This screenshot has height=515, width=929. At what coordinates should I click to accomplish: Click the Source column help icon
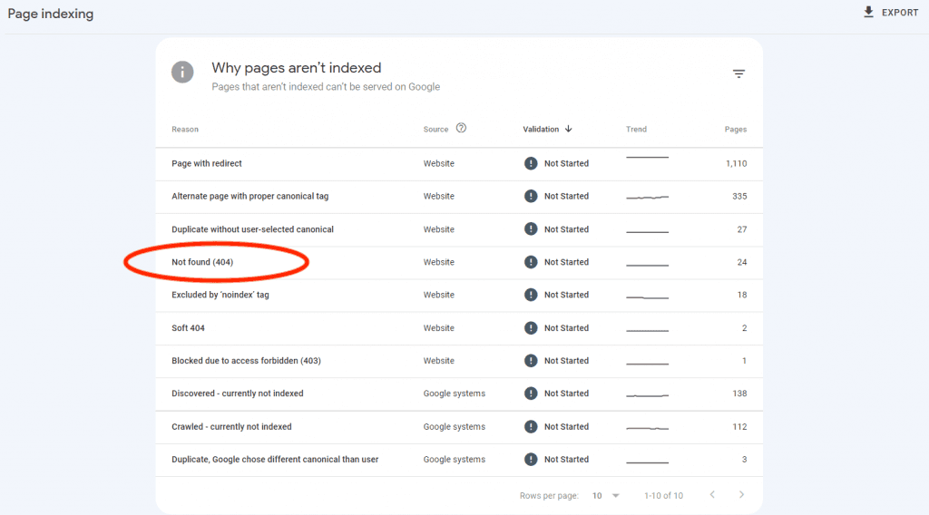(x=461, y=129)
